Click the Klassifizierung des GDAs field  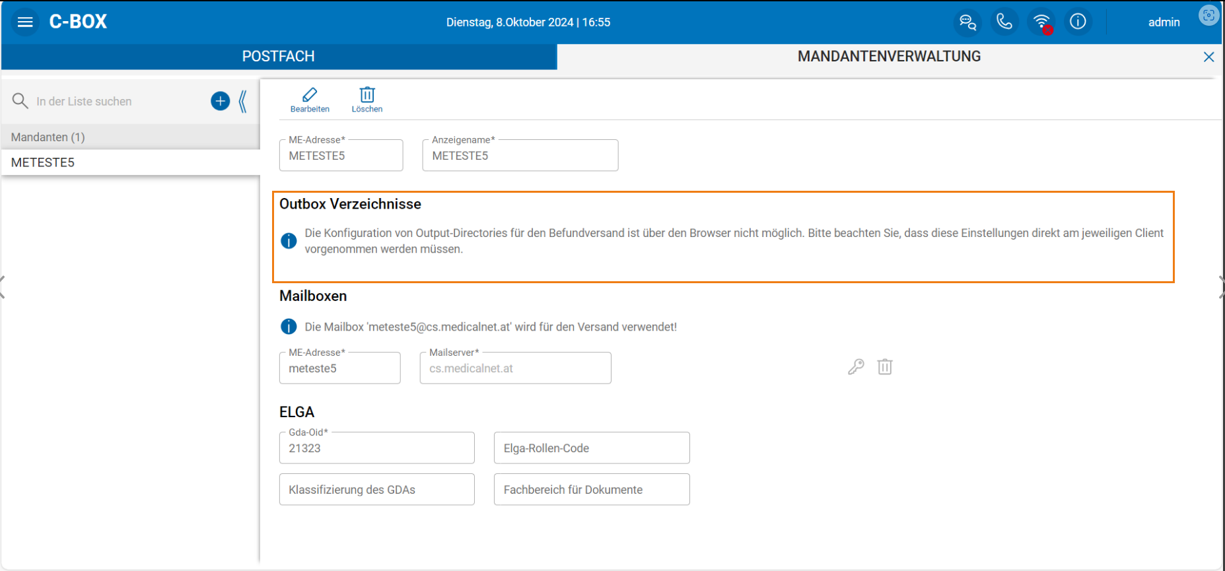click(377, 489)
